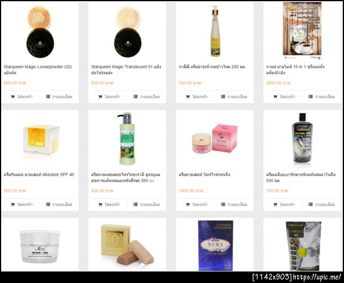
Task: Click details list icon under 450.00 baht conditioner
Action: point(135,204)
